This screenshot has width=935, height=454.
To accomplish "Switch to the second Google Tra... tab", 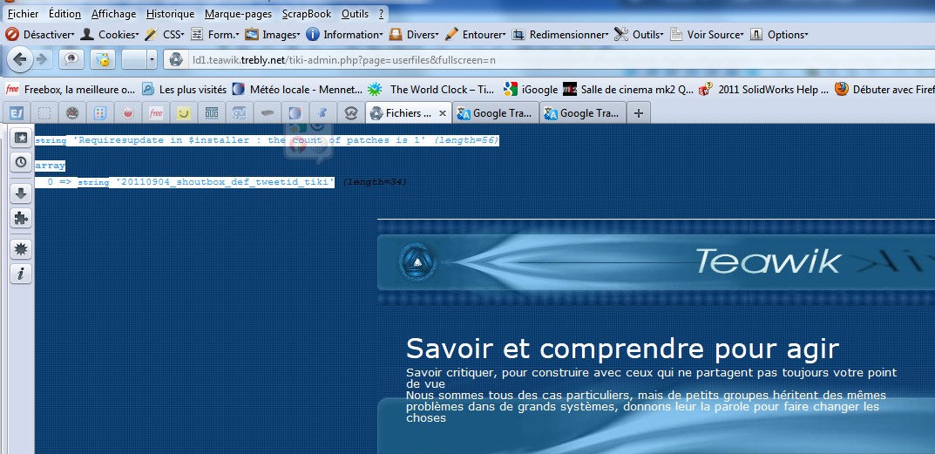I will [x=583, y=112].
